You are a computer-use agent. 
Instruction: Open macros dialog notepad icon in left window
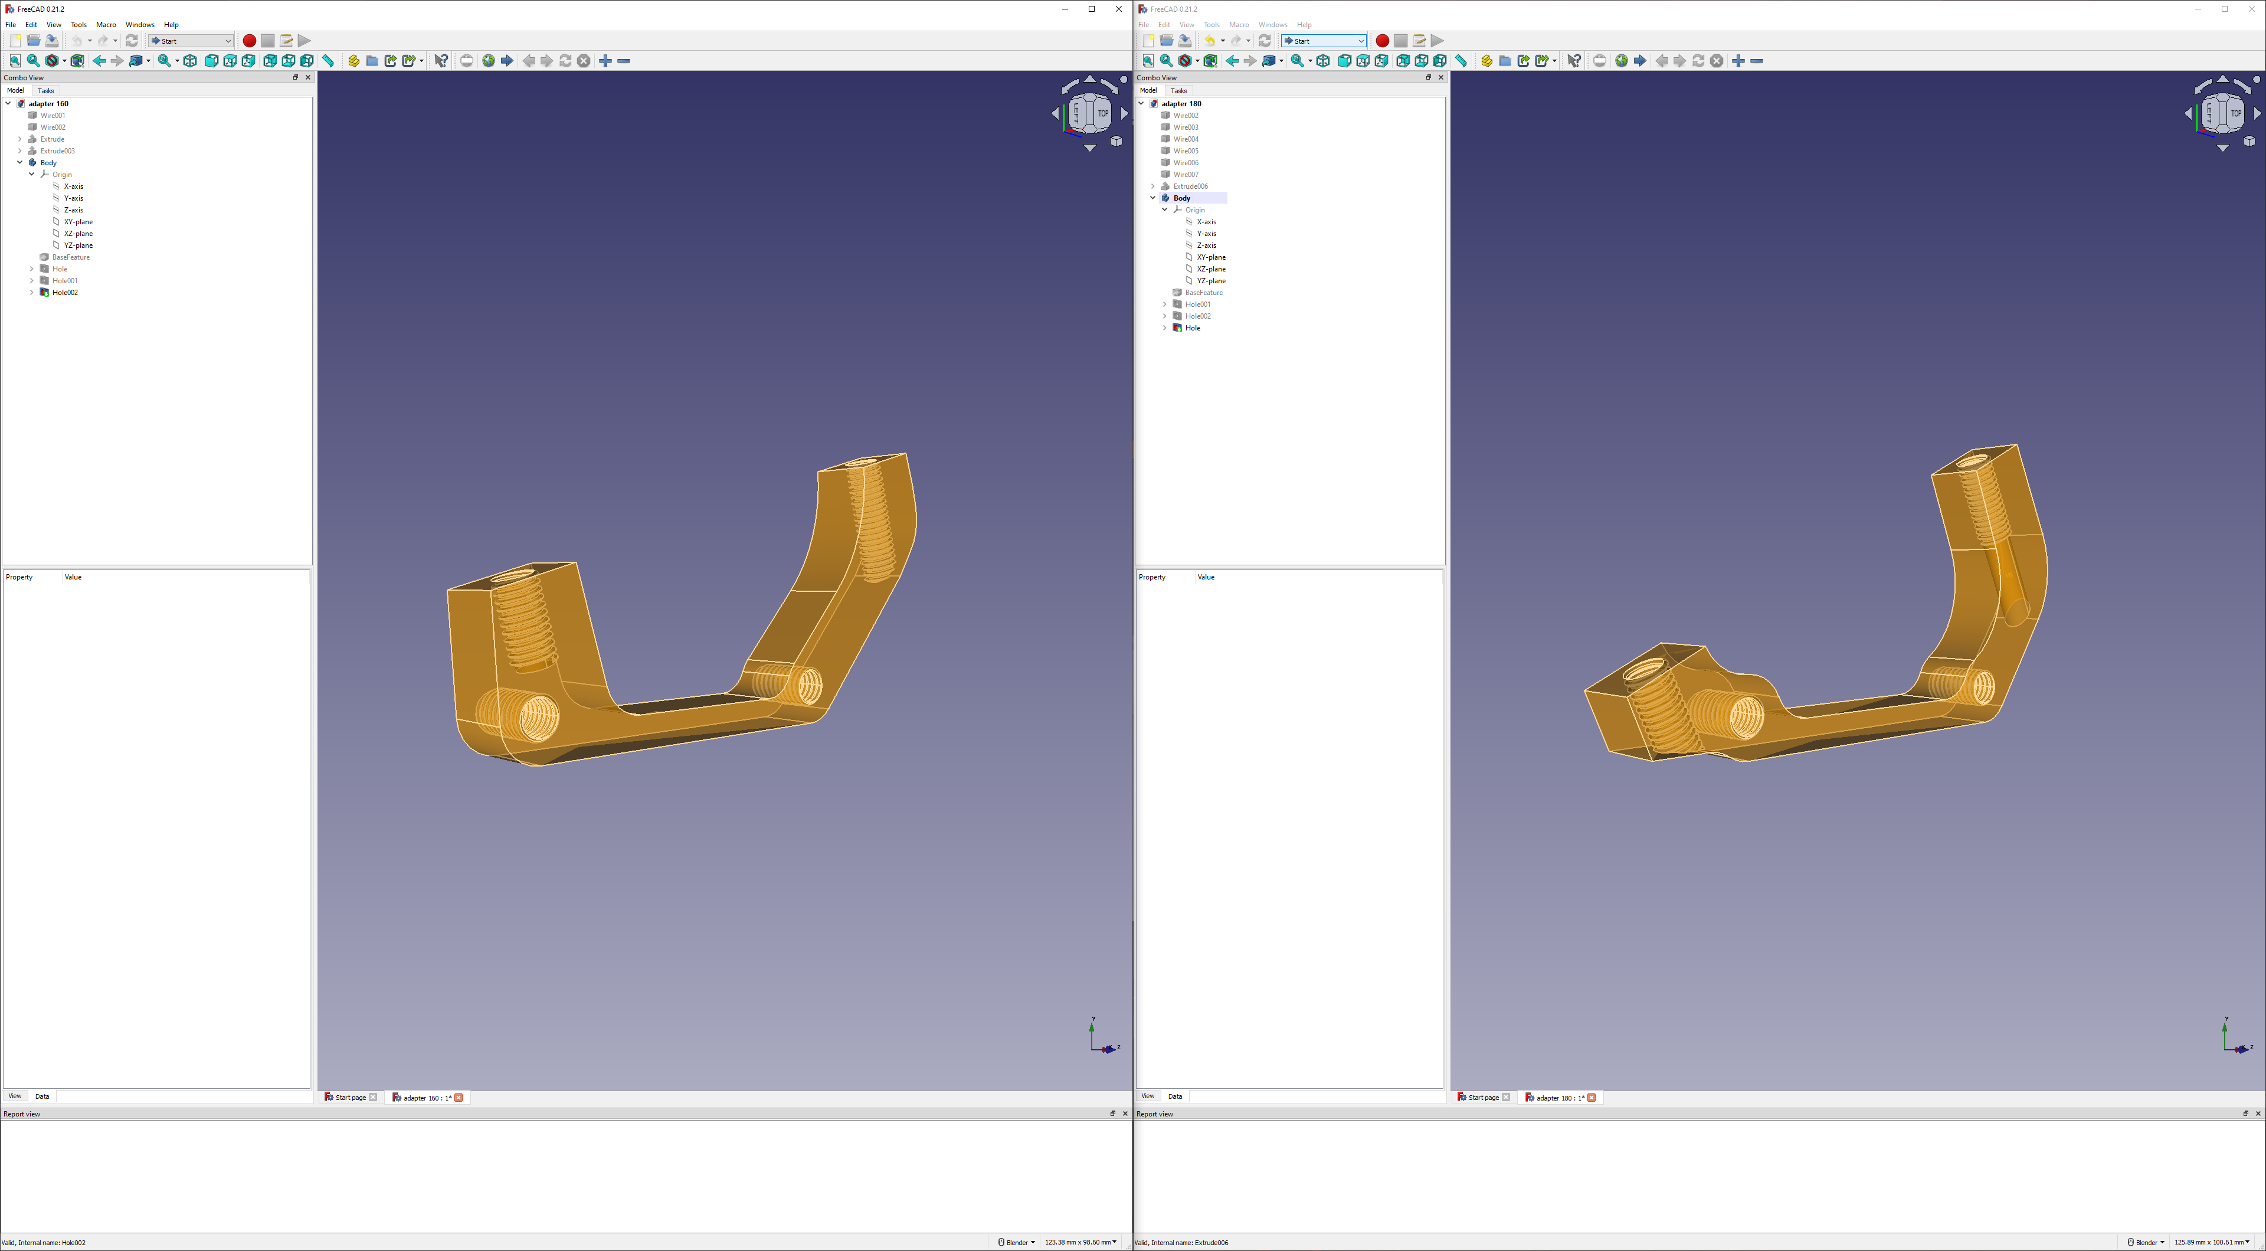286,41
